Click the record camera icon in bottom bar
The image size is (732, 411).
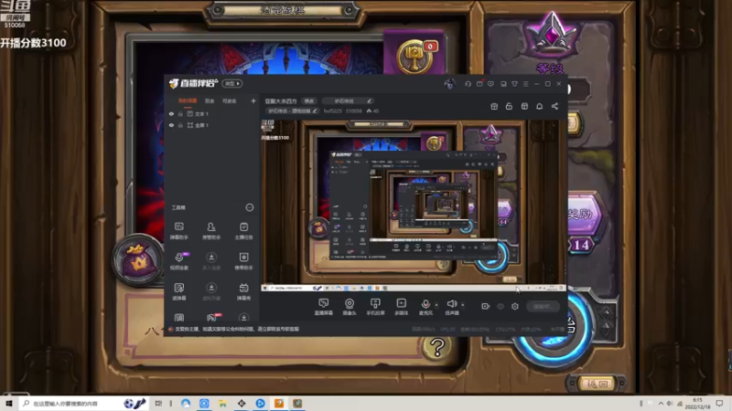pyautogui.click(x=486, y=306)
